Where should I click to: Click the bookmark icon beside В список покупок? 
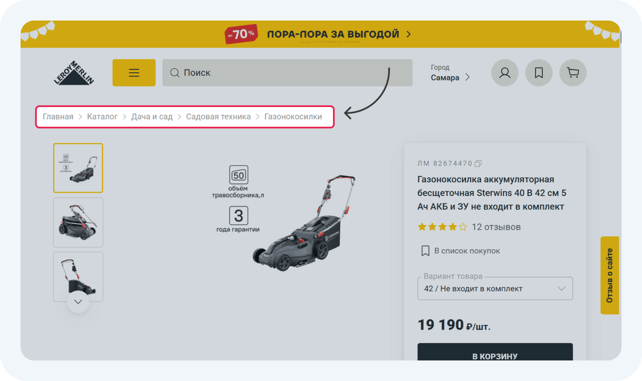[x=425, y=251]
